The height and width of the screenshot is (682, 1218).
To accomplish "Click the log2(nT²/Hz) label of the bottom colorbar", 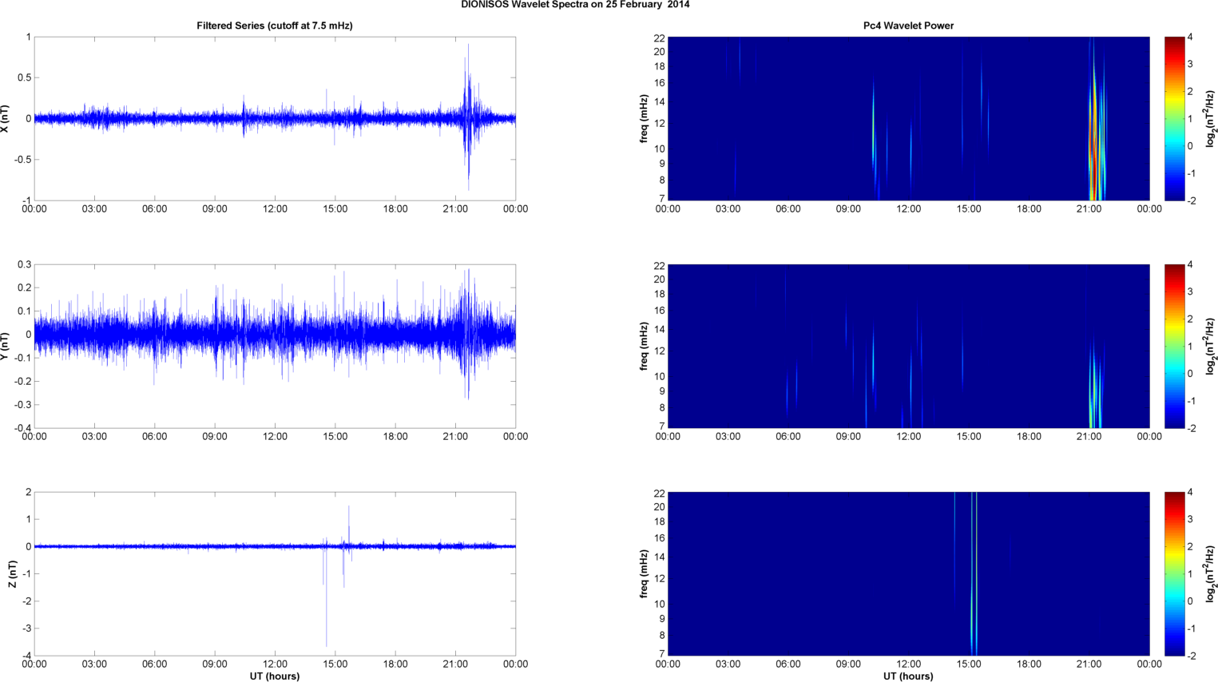I will coord(1211,573).
